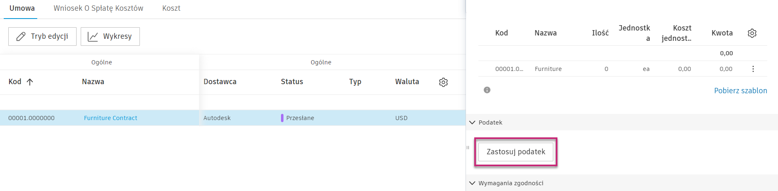Switch to the Umowa tab
This screenshot has width=778, height=191.
point(22,8)
